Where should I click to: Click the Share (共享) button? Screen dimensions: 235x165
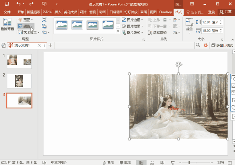coord(225,12)
